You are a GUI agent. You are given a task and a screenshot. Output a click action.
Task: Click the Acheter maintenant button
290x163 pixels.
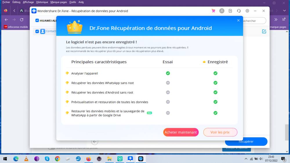tap(181, 132)
